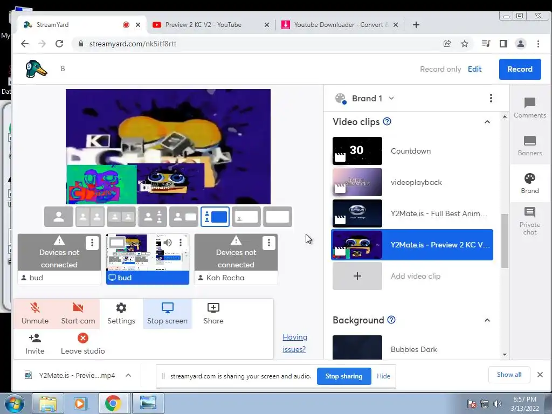The image size is (552, 414).
Task: Hide the screen sharing notification
Action: pos(383,376)
